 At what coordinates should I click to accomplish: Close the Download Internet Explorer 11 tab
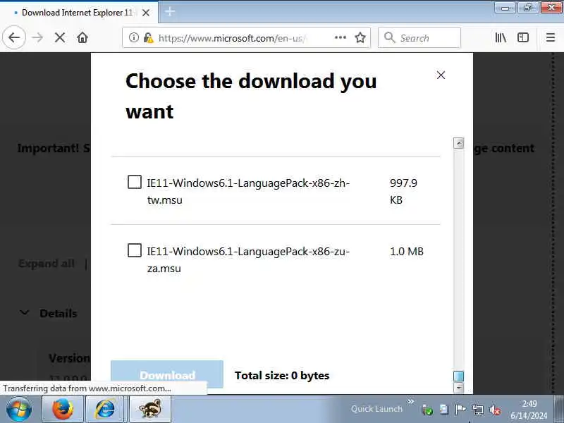point(146,13)
